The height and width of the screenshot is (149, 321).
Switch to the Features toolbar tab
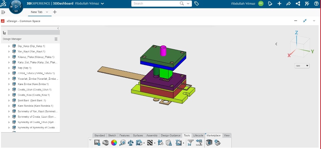[124, 135]
